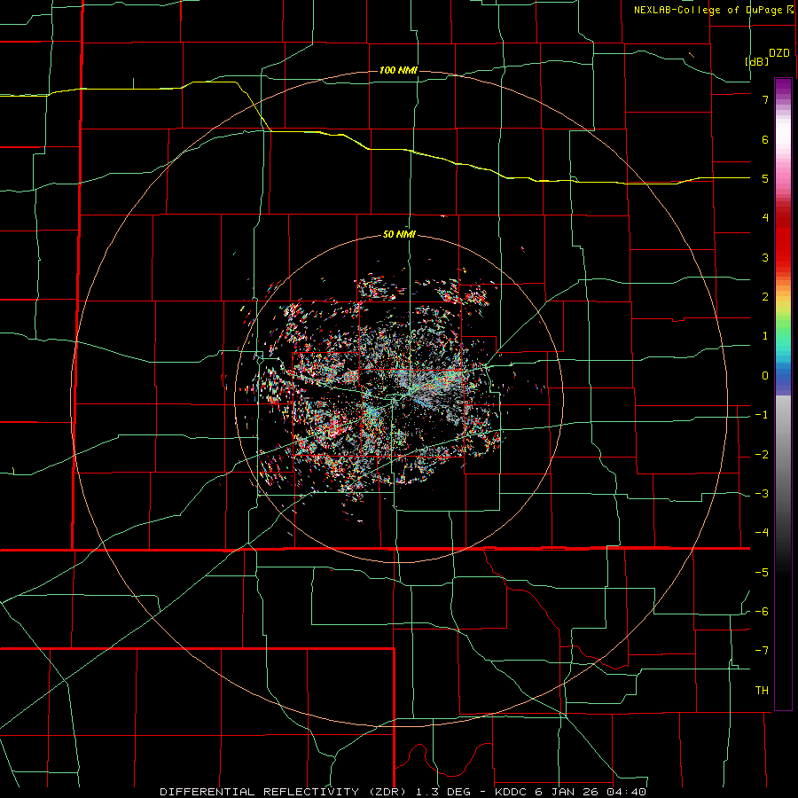Click the "2" value on color scale
798x798 pixels.
pyautogui.click(x=765, y=297)
